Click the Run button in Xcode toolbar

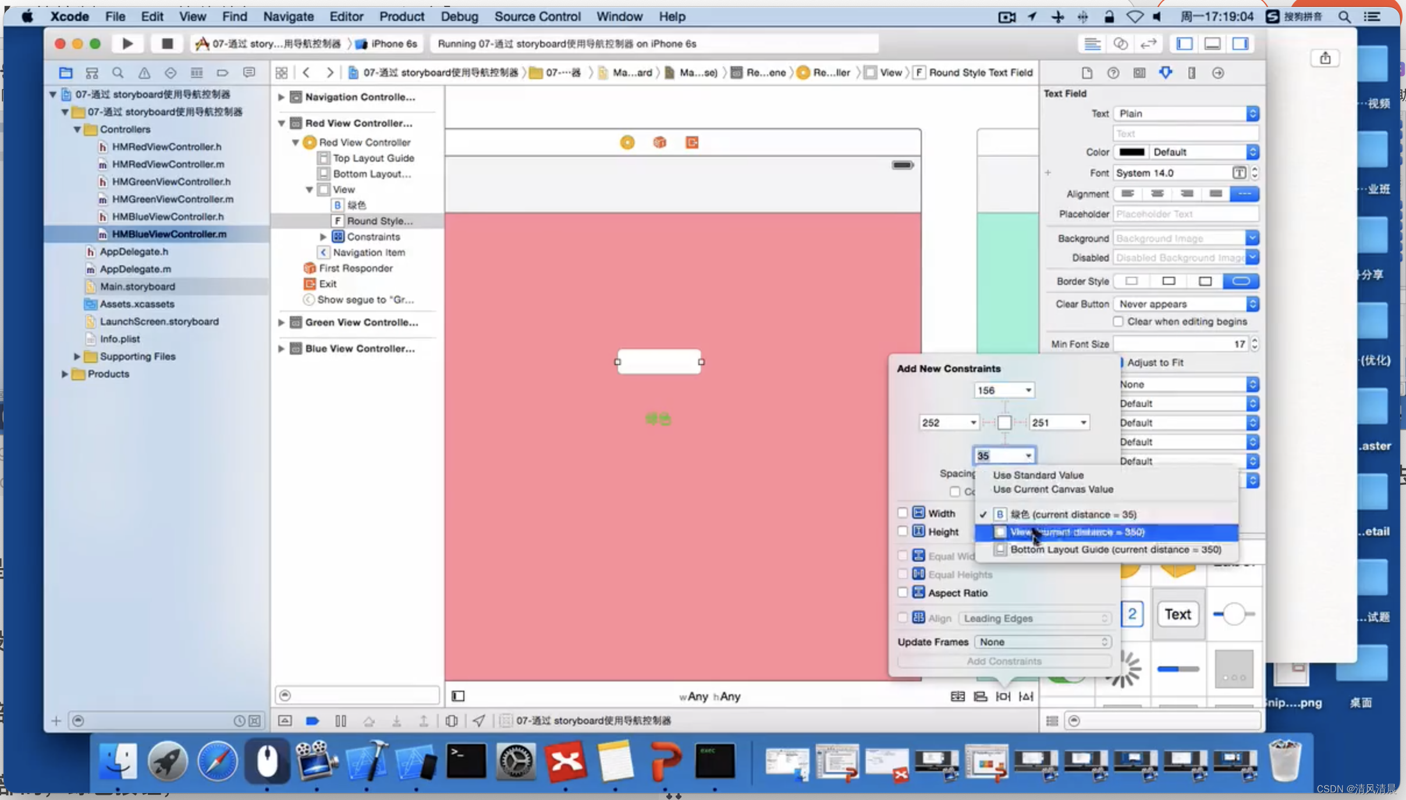click(x=127, y=44)
